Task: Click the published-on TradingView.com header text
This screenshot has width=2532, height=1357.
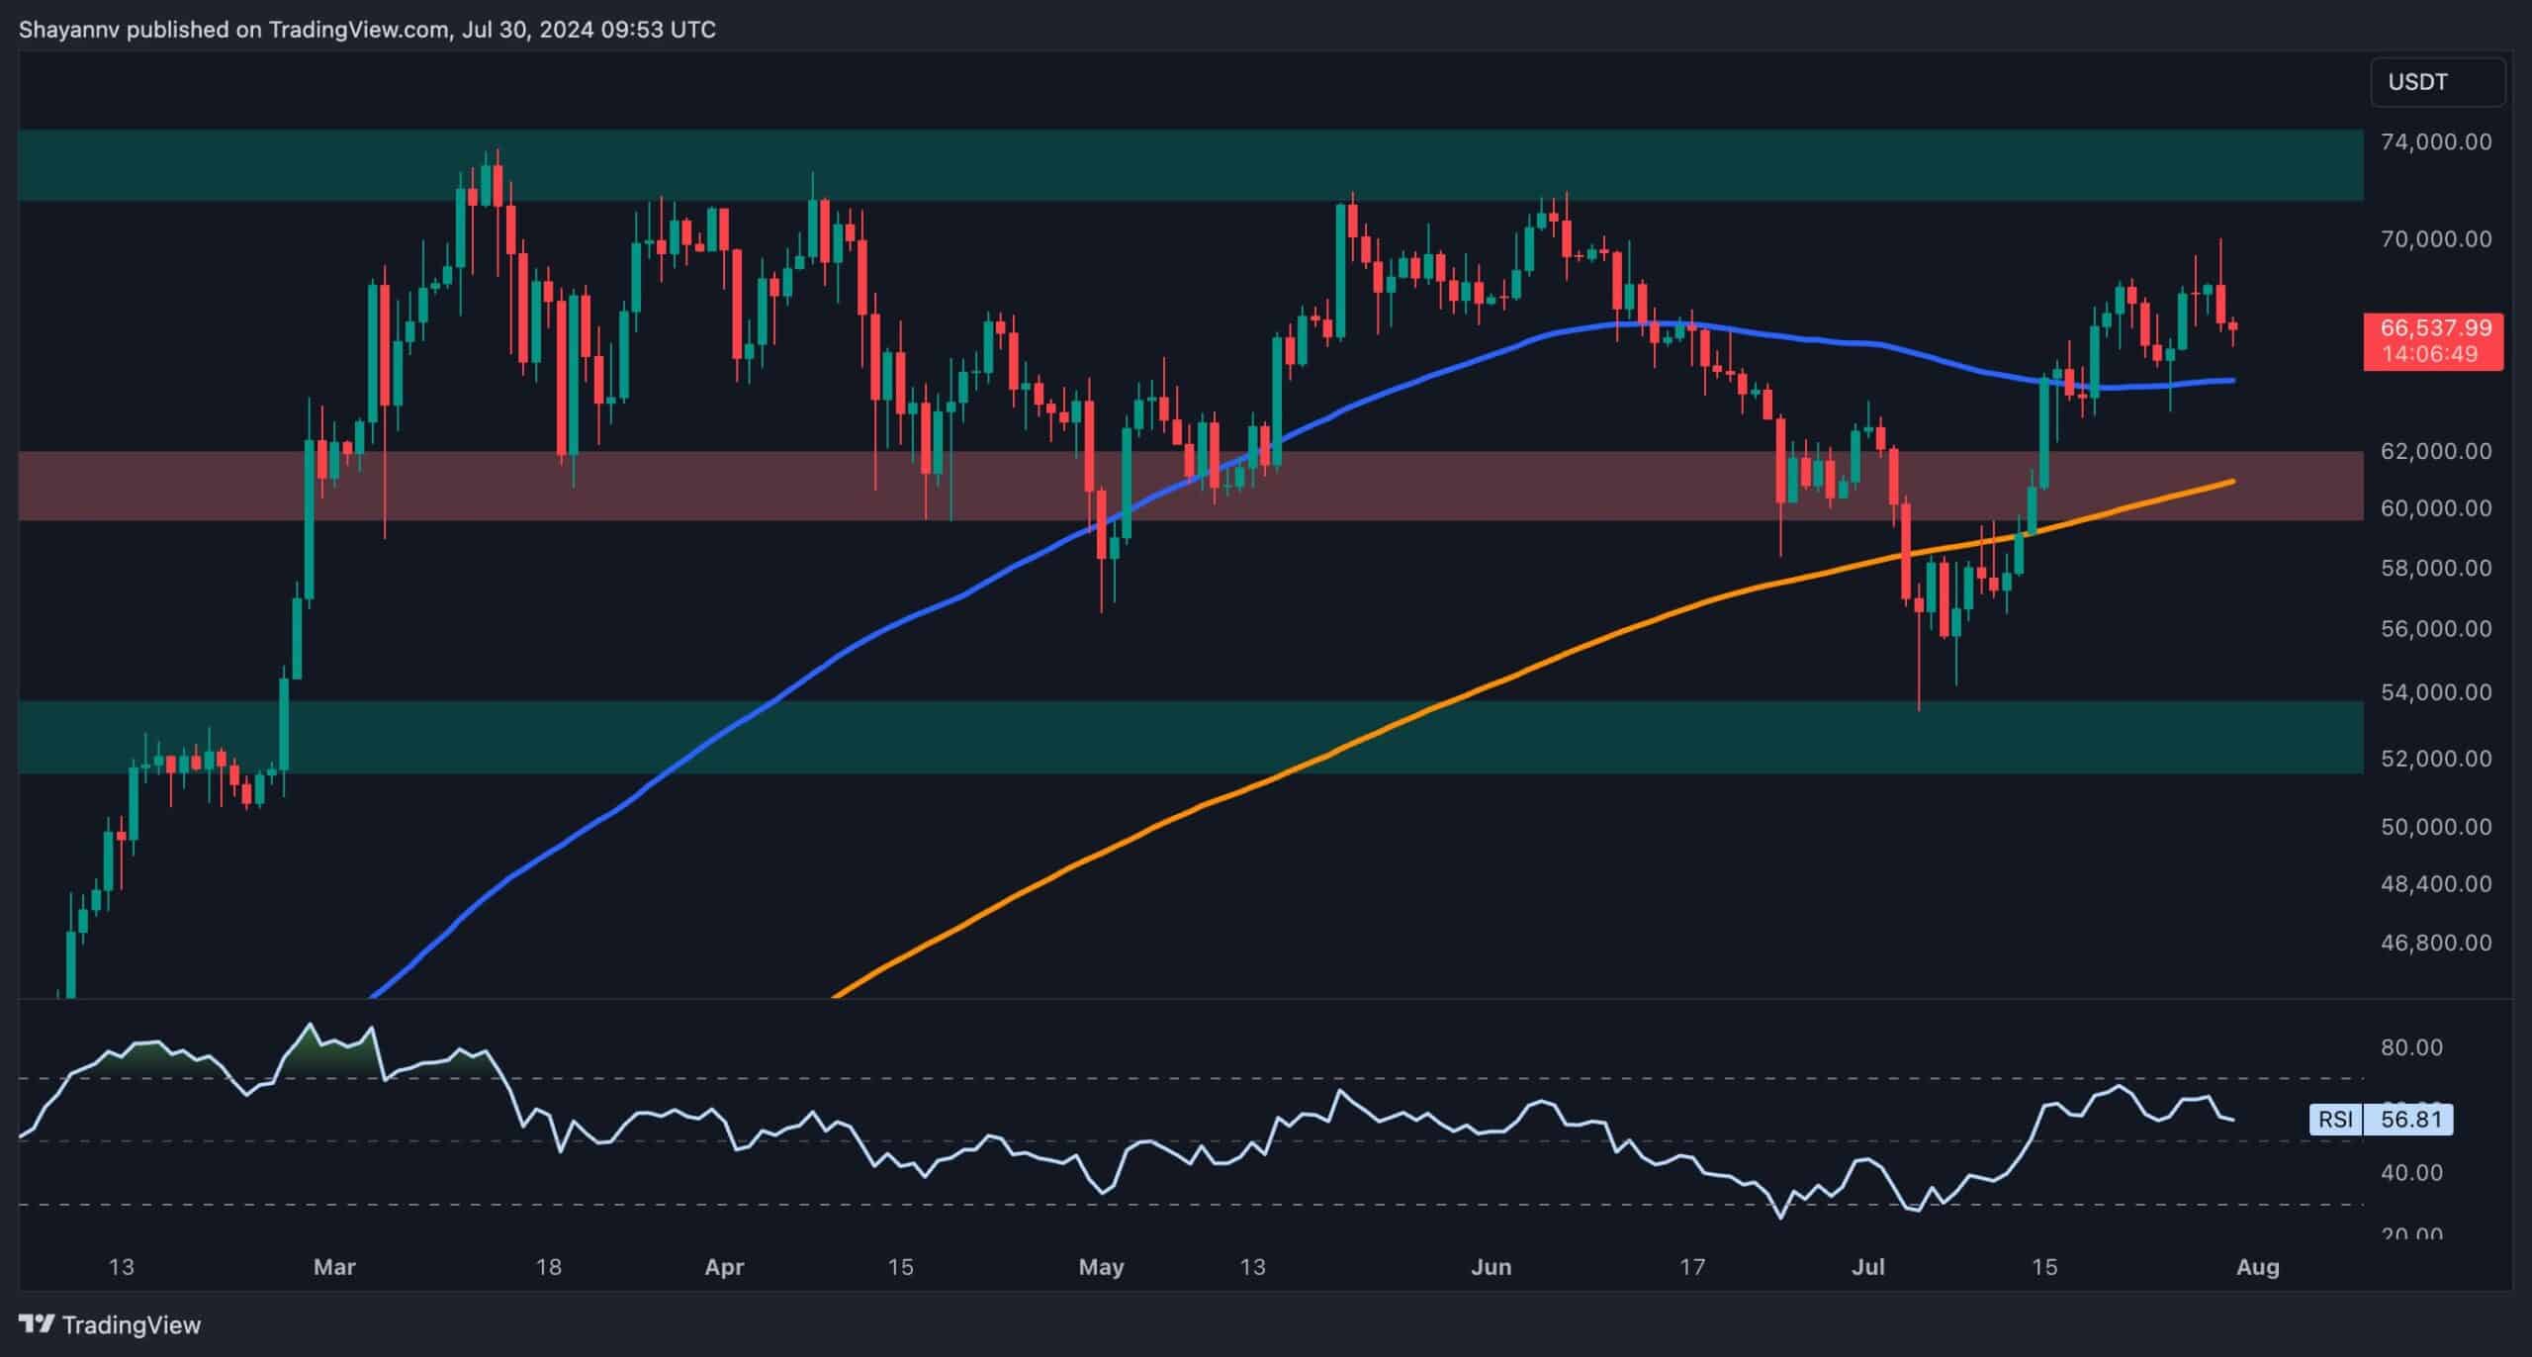Action: [x=367, y=30]
